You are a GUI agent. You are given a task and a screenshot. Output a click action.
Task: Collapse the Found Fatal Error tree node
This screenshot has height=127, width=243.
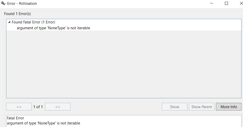coord(9,22)
